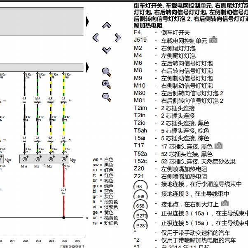Click the M81 lamp symbol in diagram
Viewport: 248px width, 248px height.
pos(64,159)
